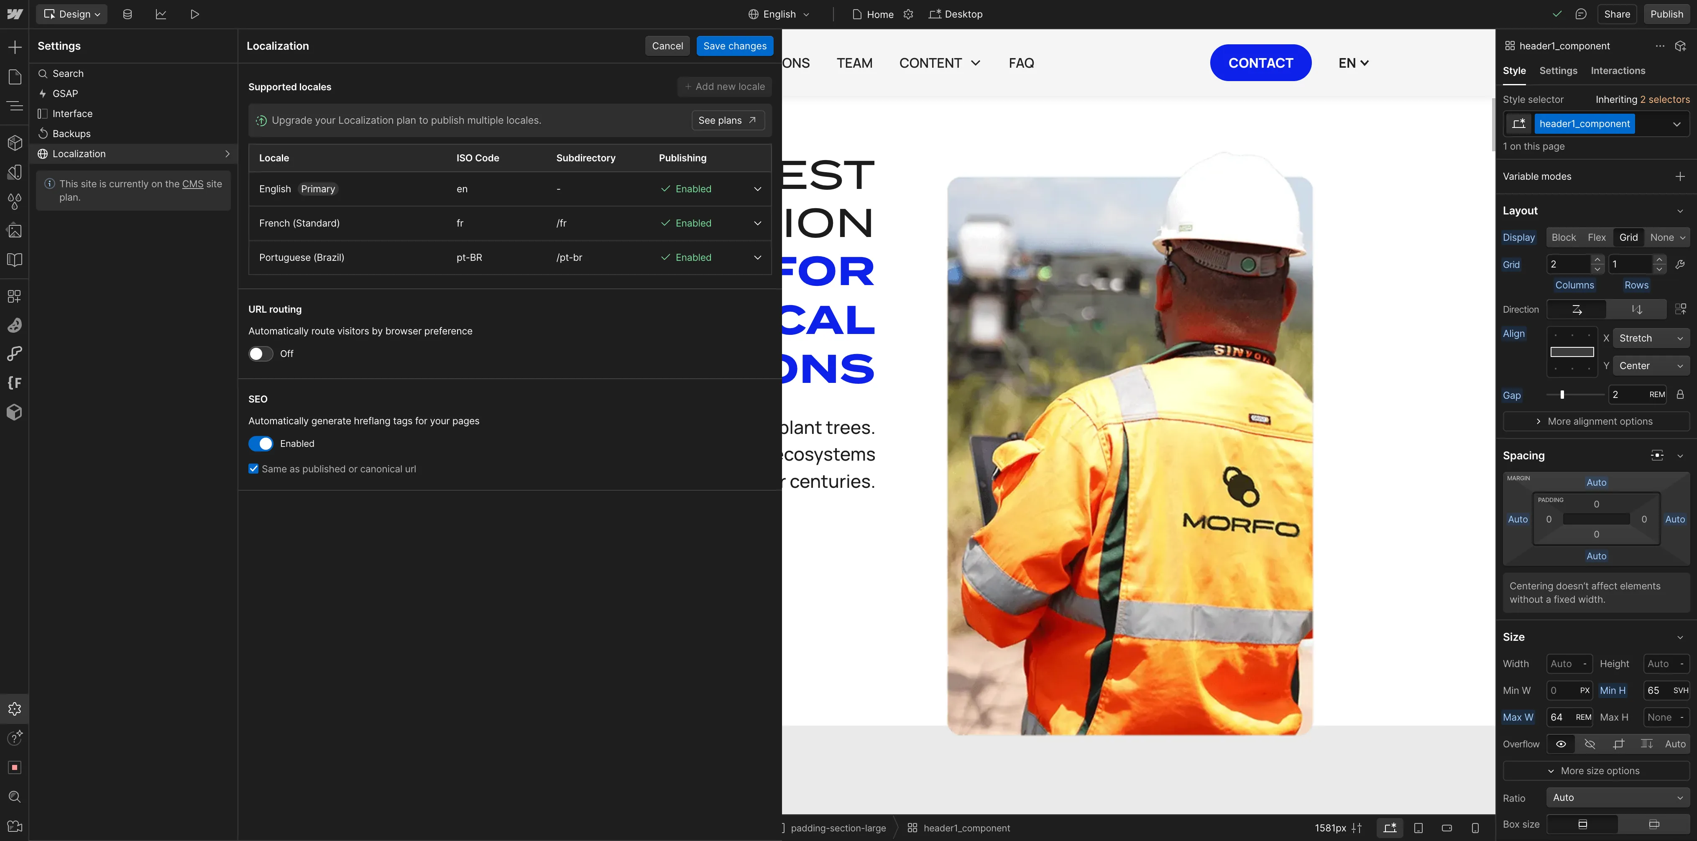
Task: Set overflow to hidden crossed-eye icon
Action: click(1590, 744)
